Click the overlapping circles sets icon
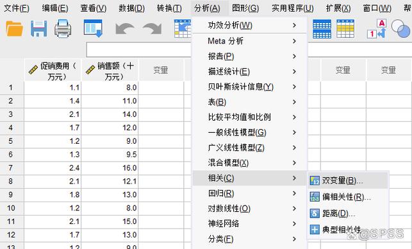The image size is (412, 249). pos(400,28)
